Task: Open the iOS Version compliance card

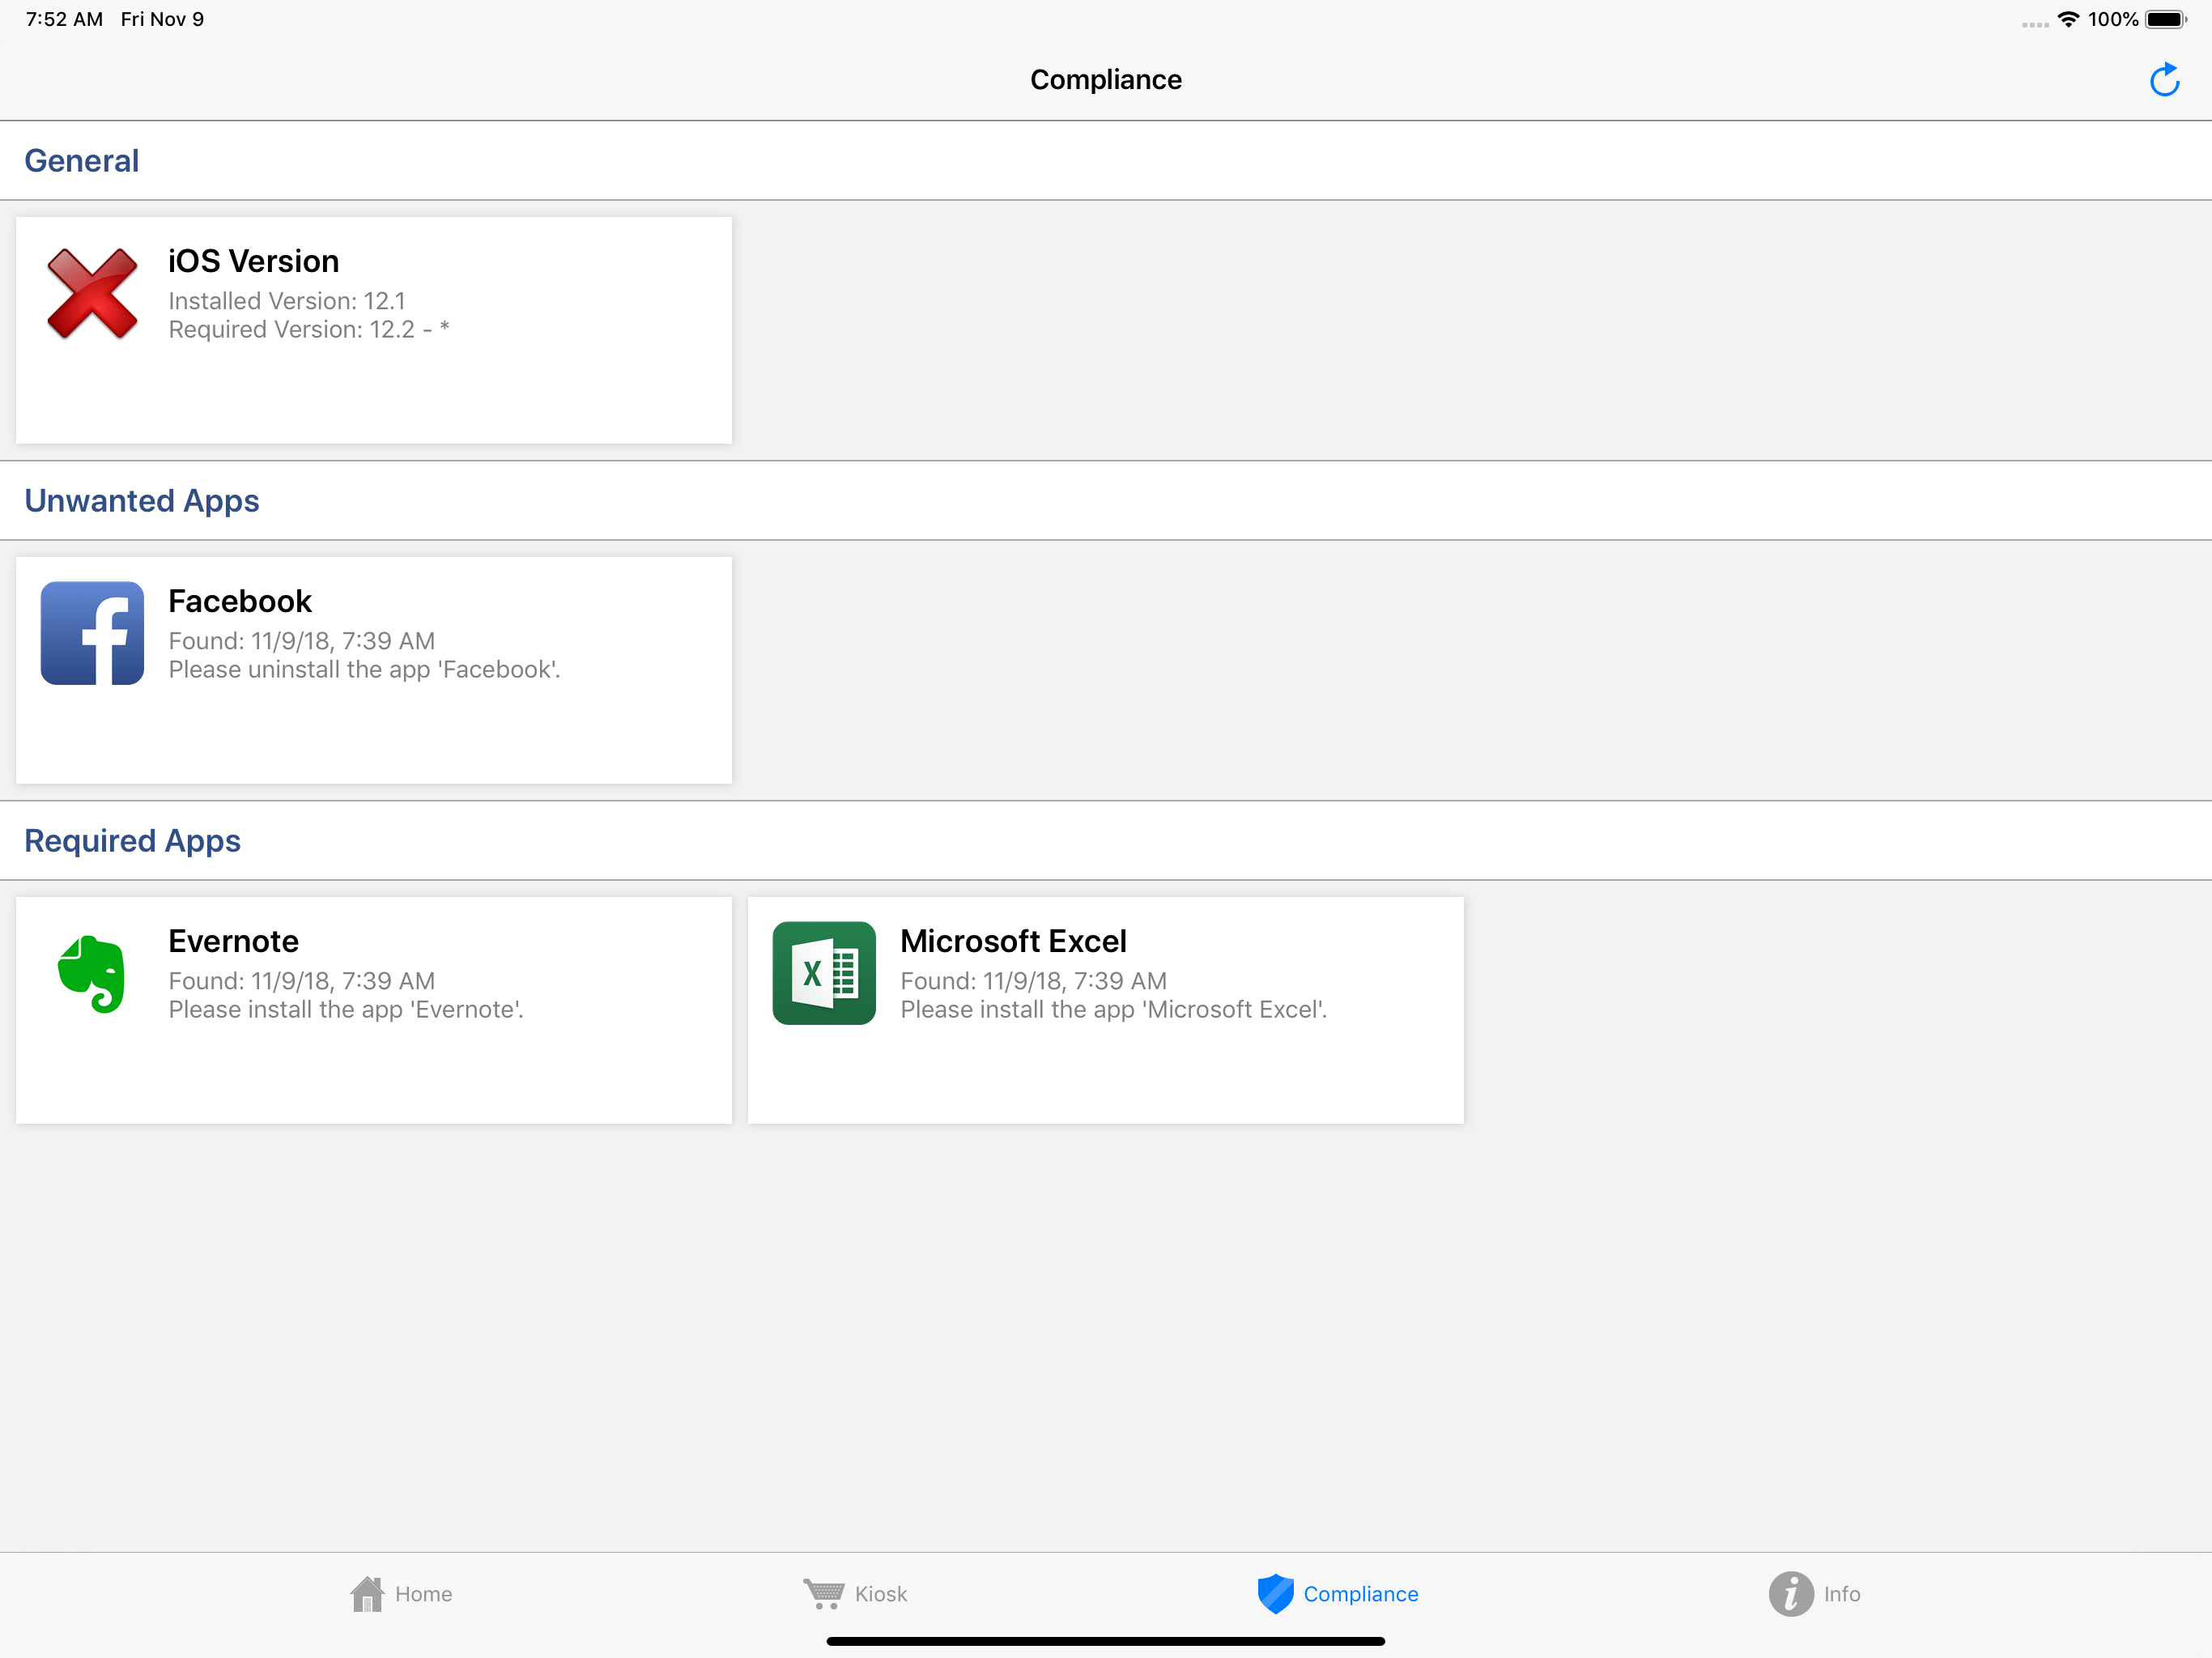Action: (x=374, y=330)
